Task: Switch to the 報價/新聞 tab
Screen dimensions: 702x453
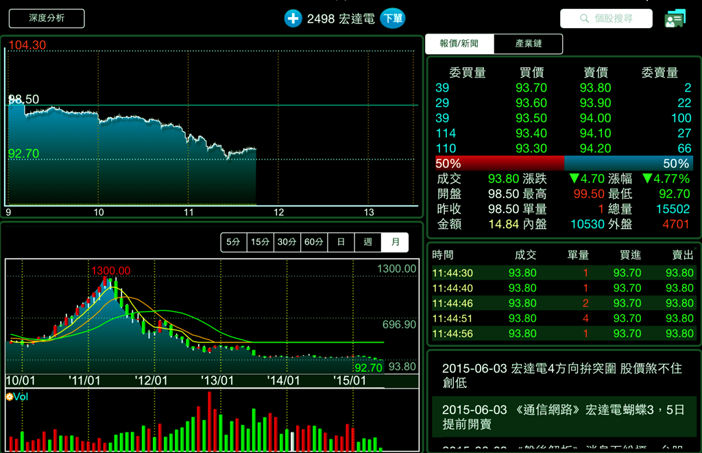Action: pos(459,44)
